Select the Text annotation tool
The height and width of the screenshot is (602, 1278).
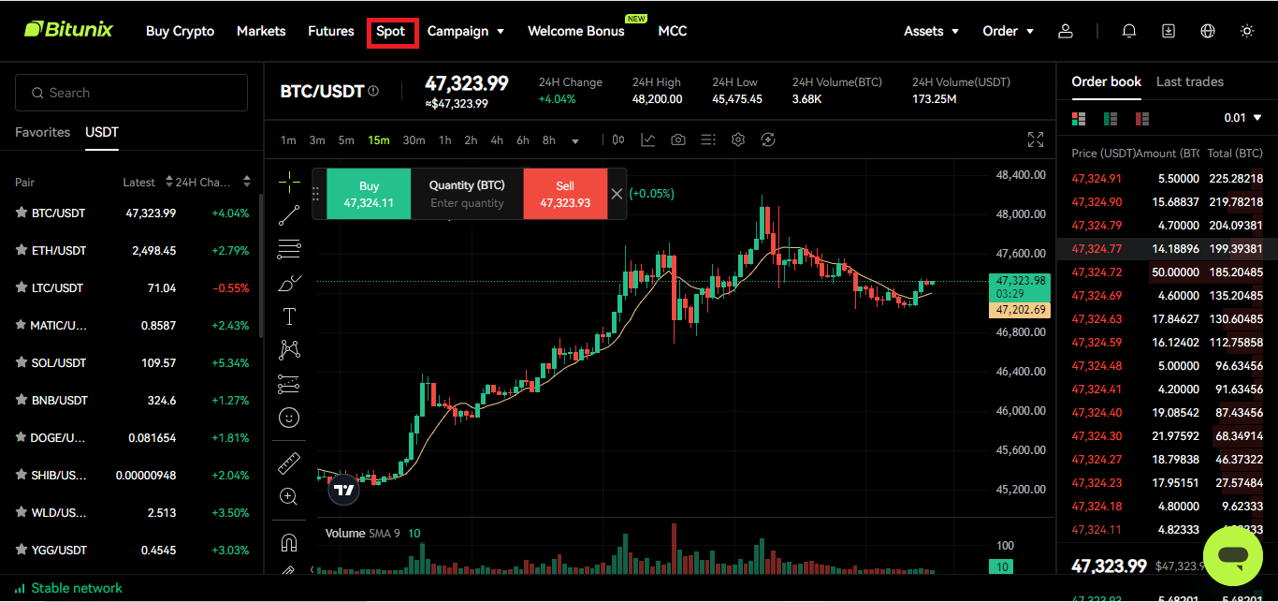289,316
